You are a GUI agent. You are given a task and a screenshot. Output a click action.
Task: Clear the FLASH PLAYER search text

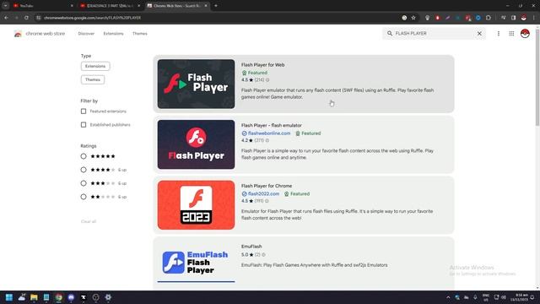point(479,34)
